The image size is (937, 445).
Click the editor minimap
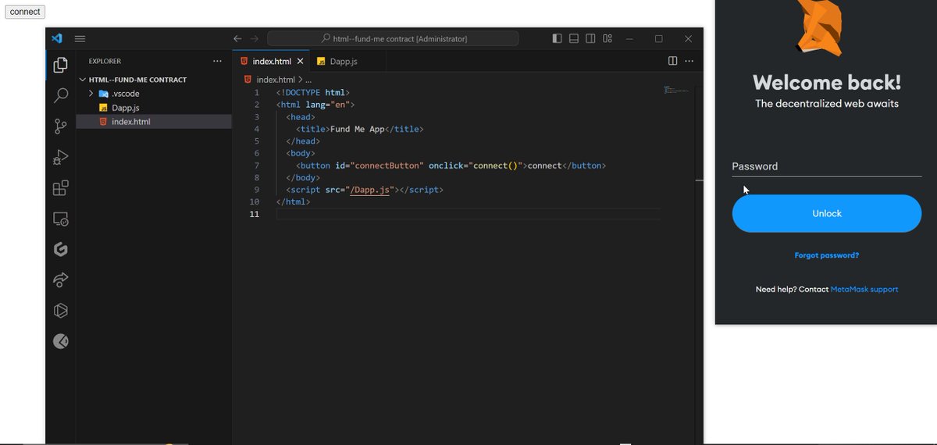[x=678, y=89]
